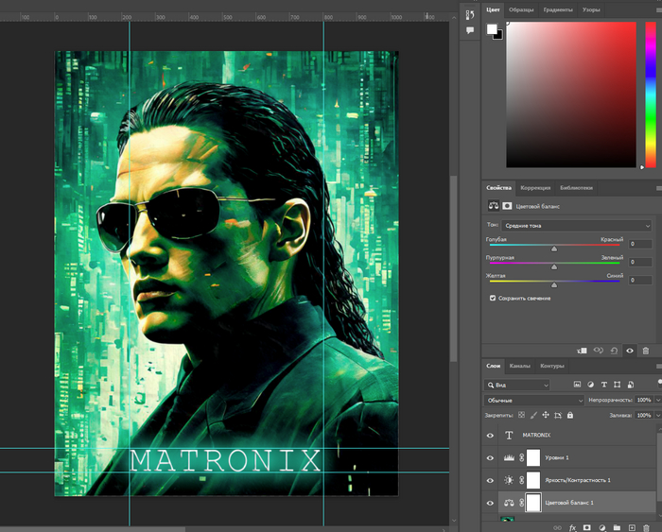This screenshot has height=532, width=662.
Task: Open the Тон dropdown showing Средние тона
Action: [576, 226]
